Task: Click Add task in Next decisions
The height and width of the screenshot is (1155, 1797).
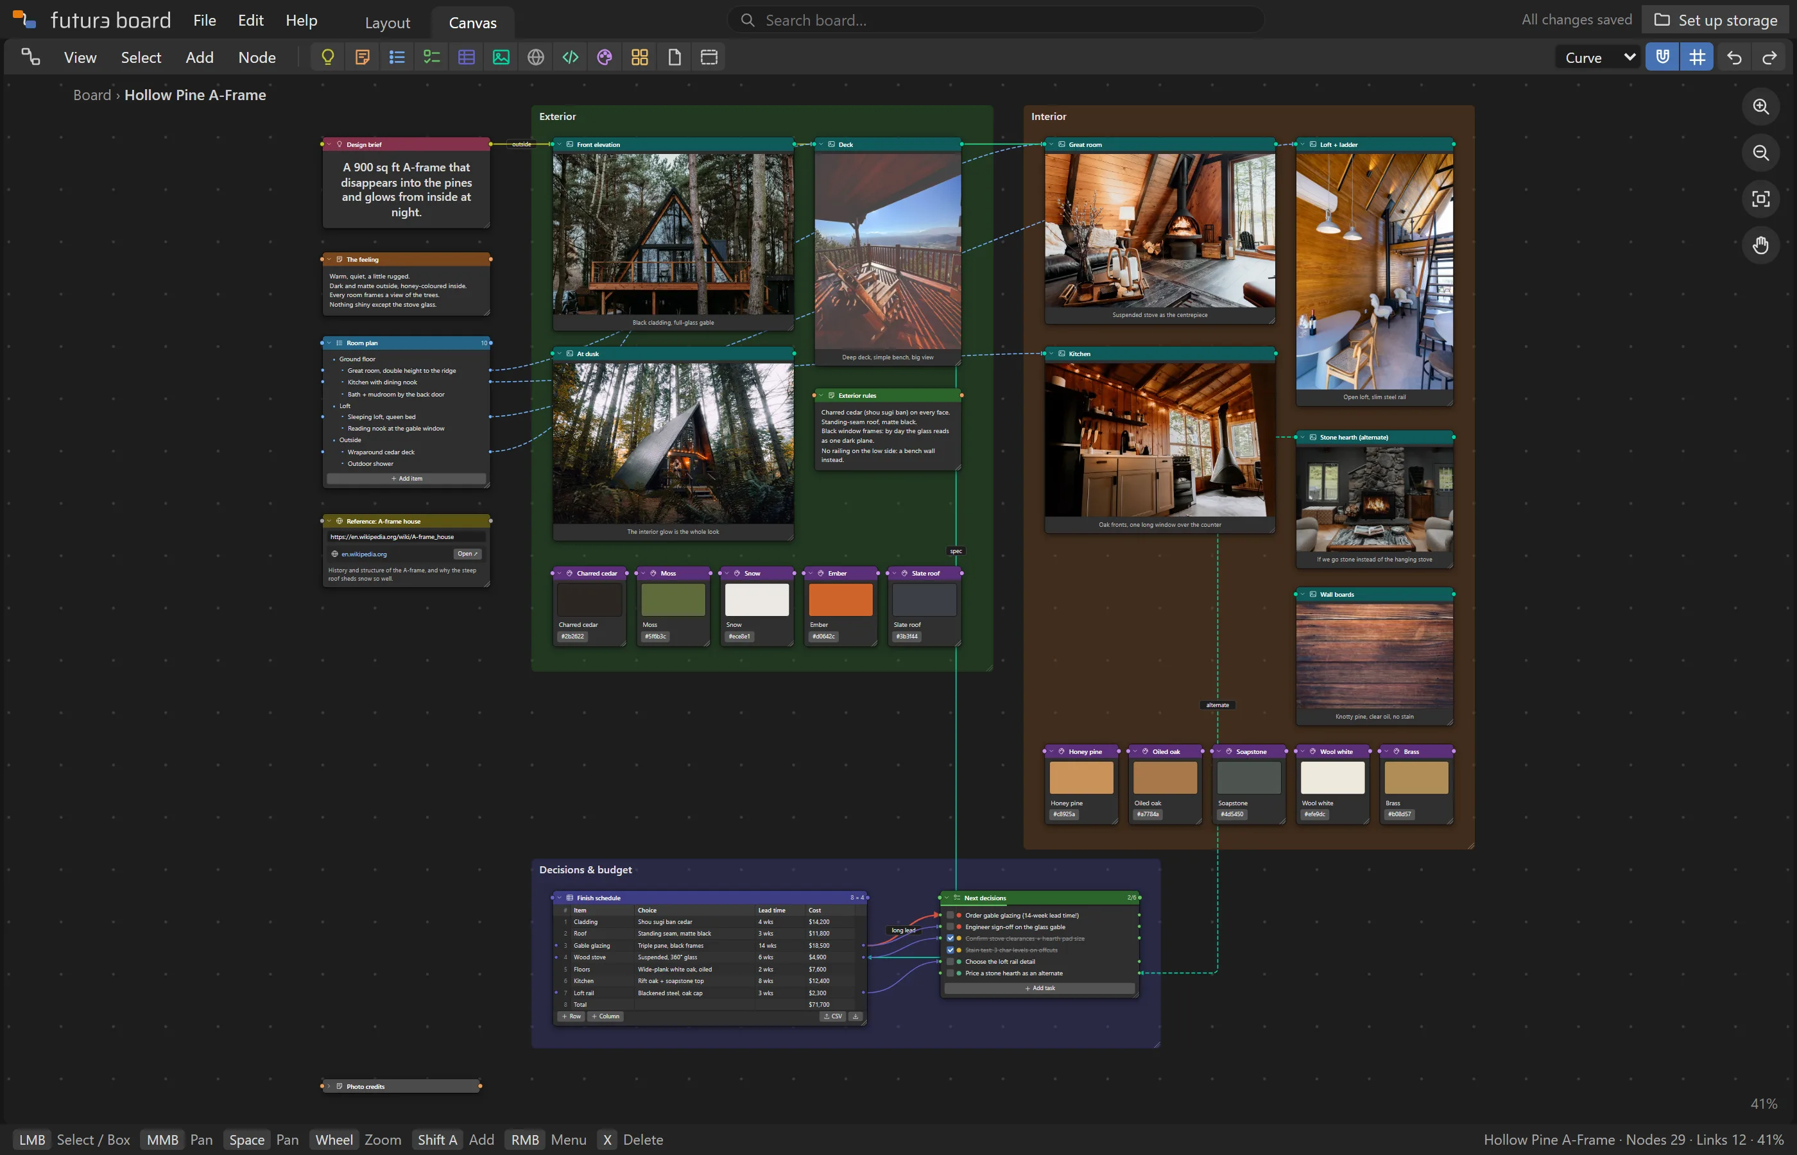Action: coord(1040,989)
